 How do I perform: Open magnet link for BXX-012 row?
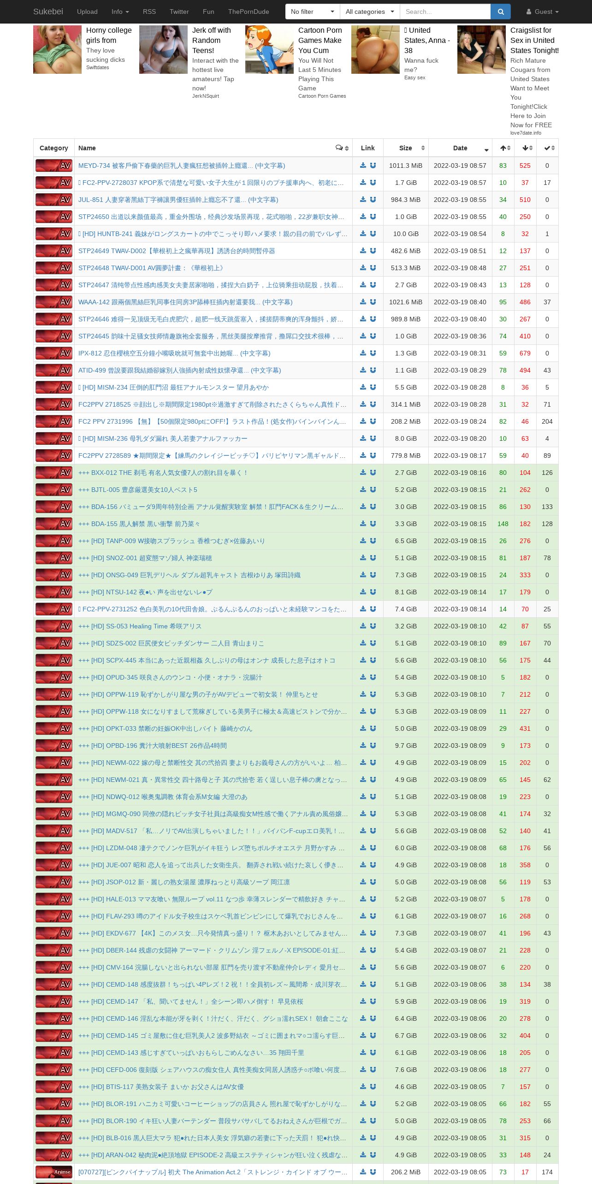tap(373, 473)
